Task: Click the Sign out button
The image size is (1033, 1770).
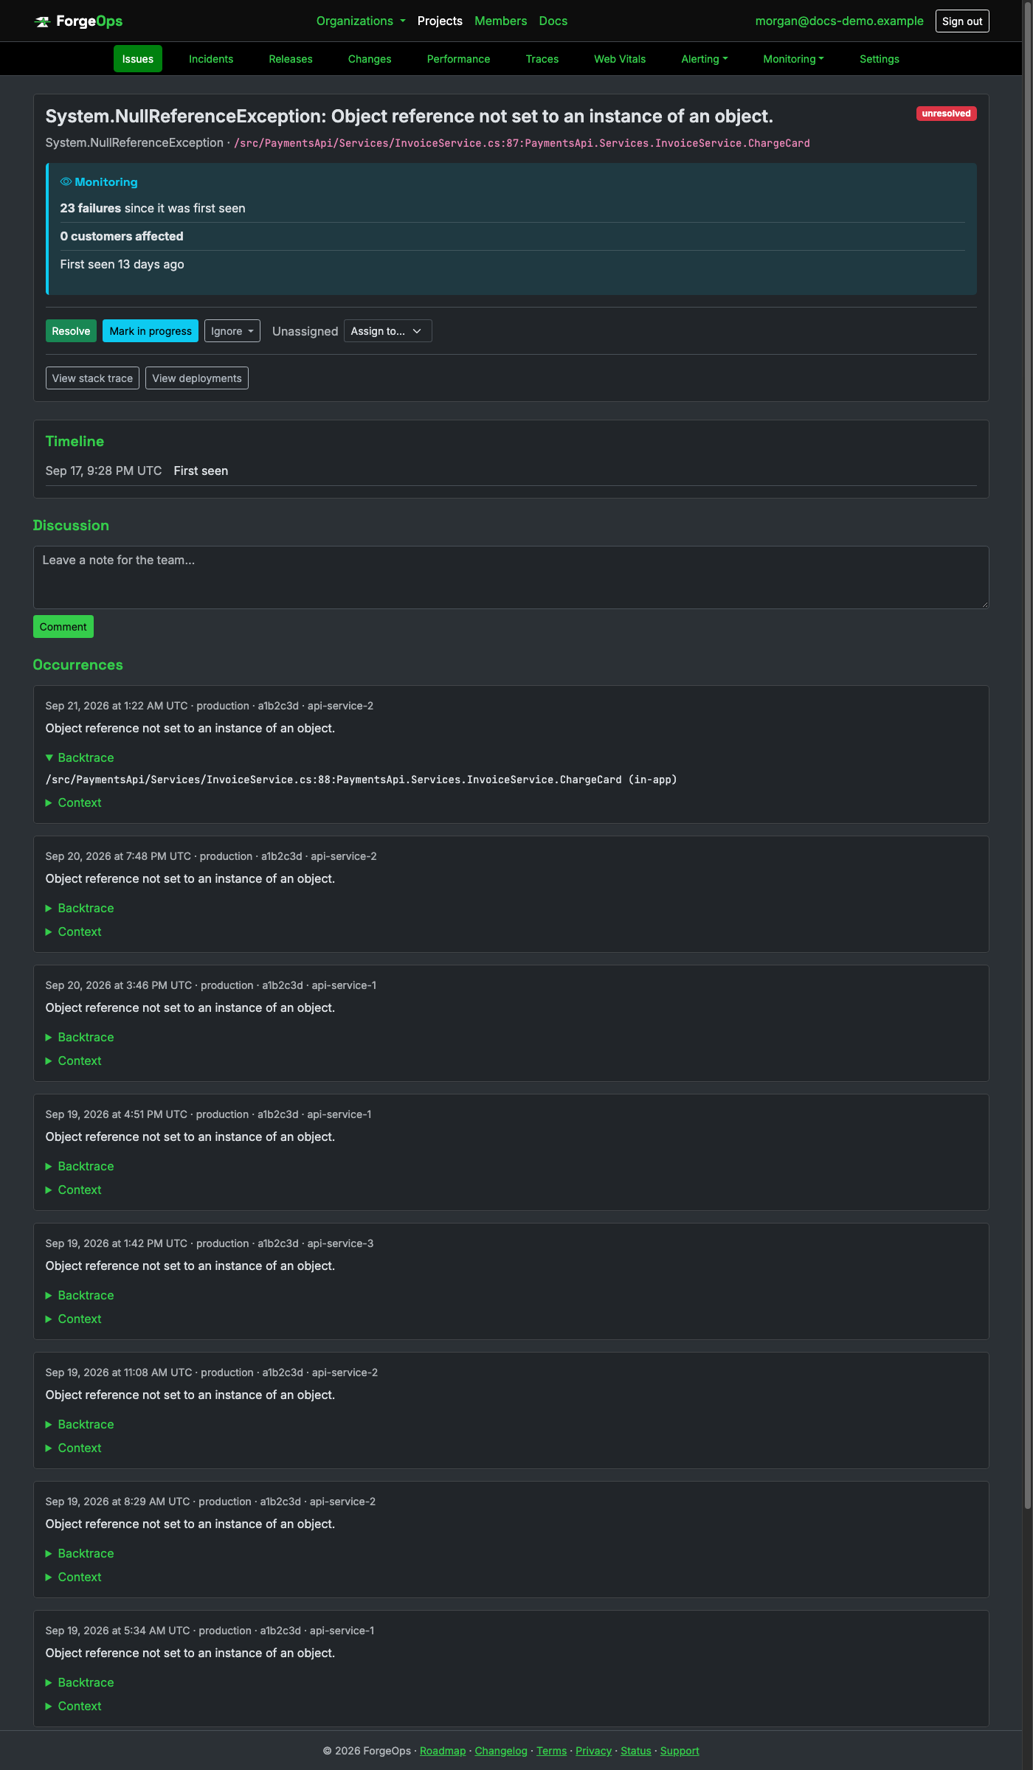Action: (962, 21)
